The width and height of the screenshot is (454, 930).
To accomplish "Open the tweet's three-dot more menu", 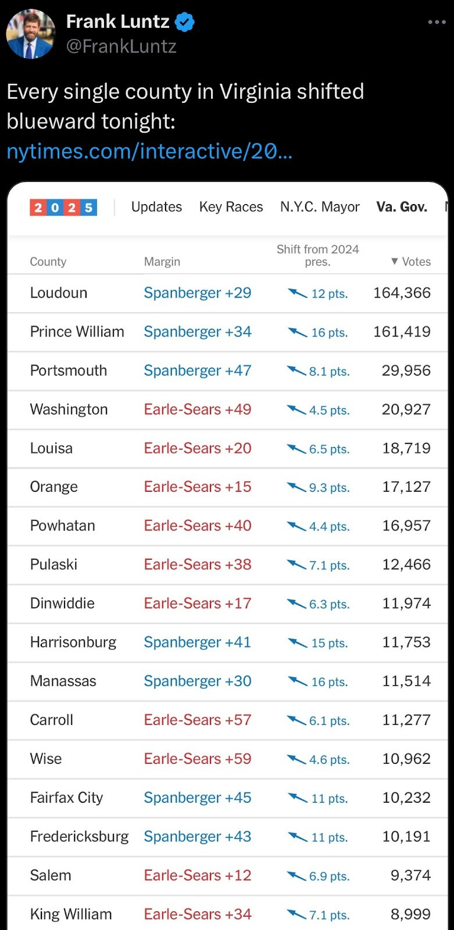I will pos(437,22).
